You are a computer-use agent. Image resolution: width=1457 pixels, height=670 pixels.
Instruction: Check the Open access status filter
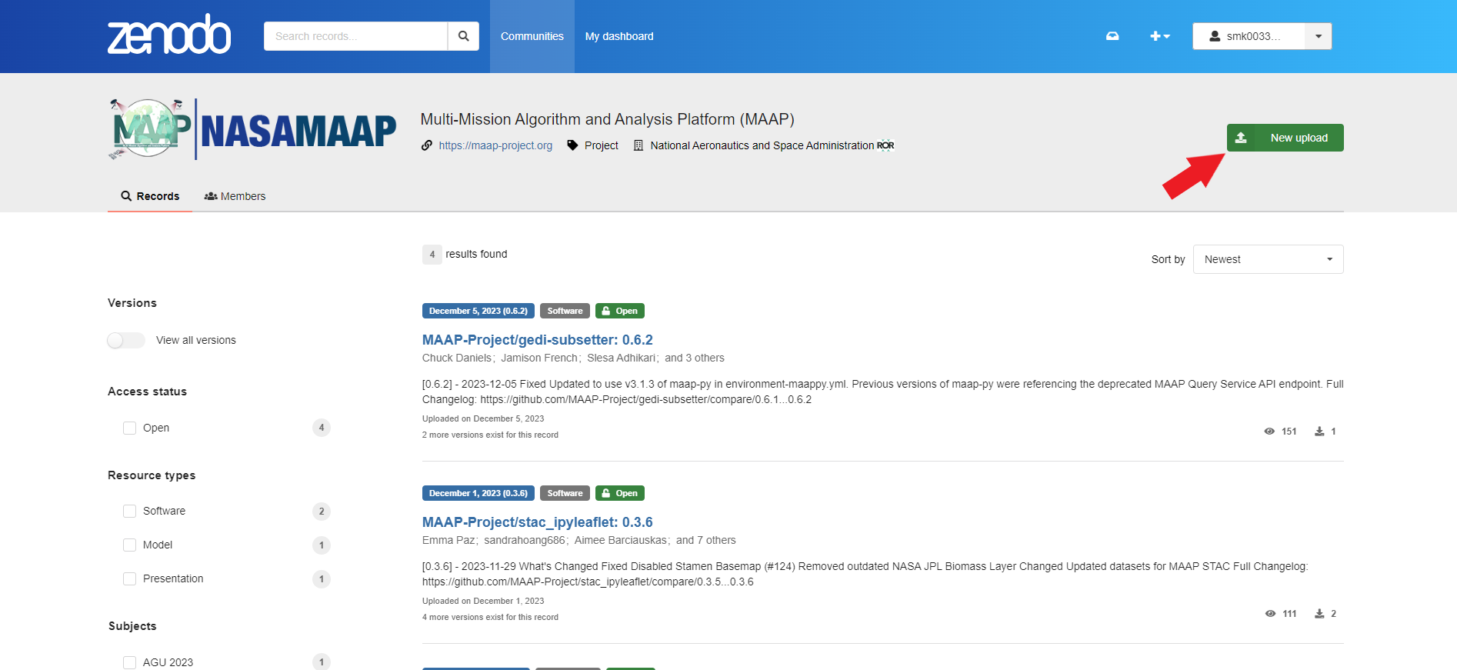(x=129, y=428)
